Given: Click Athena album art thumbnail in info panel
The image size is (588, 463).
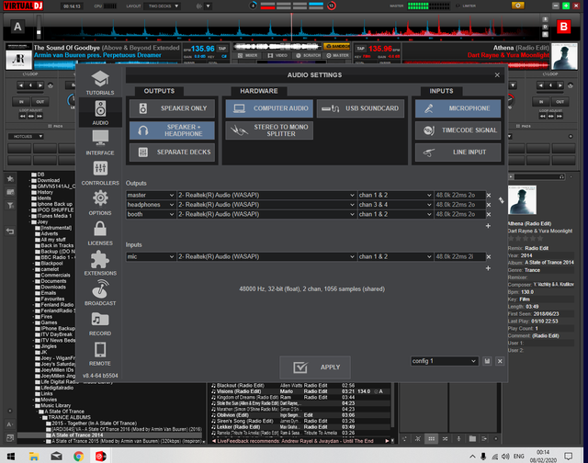Looking at the screenshot, I should pyautogui.click(x=523, y=200).
